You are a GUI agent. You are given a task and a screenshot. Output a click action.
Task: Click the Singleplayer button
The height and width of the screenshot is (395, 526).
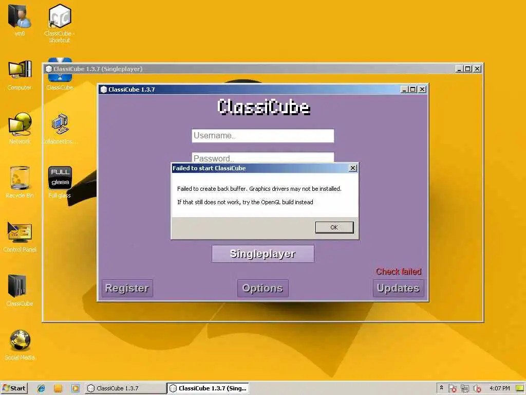coord(262,254)
